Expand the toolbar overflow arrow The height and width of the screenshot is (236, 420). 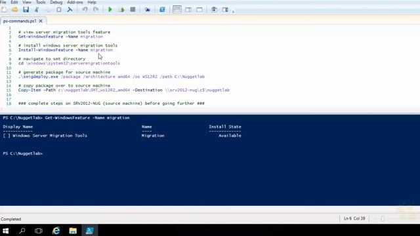[x=233, y=11]
